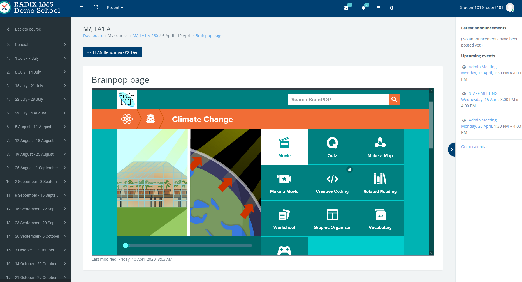
Task: Open the Worksheet tile
Action: coord(284,219)
